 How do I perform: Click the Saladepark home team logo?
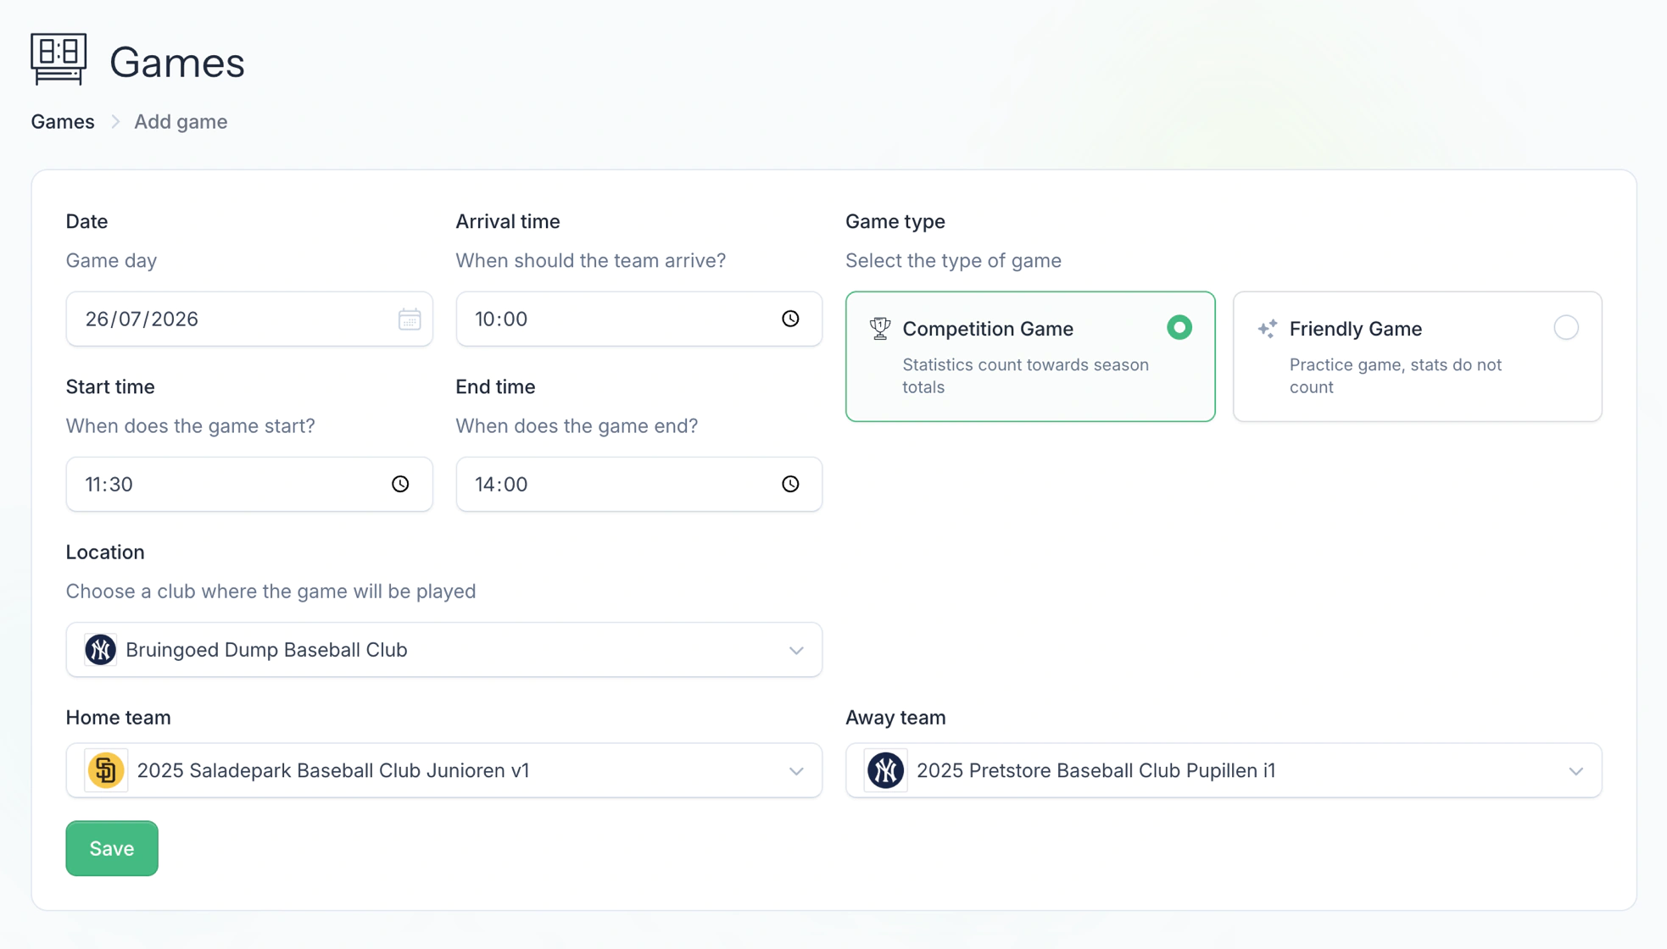coord(106,770)
